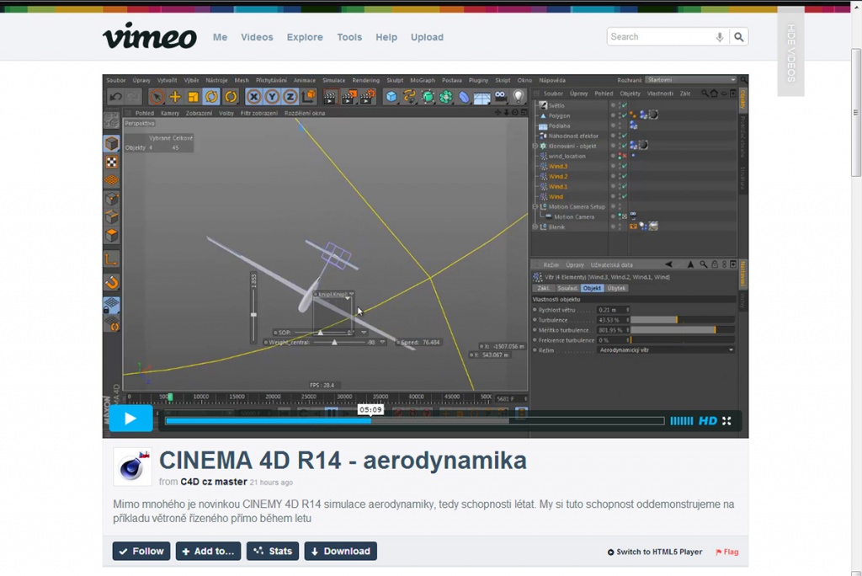Screen dimensions: 862x576
Task: Open the C4D cz master profile link
Action: tap(213, 482)
